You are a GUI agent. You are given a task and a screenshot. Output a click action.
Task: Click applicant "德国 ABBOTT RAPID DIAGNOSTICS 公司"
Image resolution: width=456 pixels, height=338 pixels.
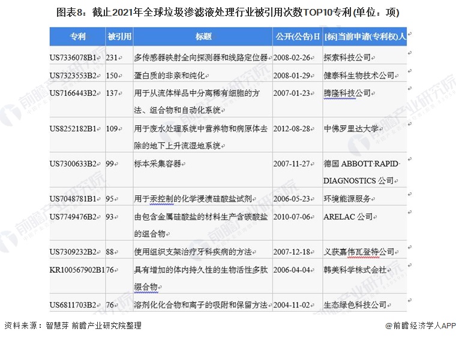361,172
